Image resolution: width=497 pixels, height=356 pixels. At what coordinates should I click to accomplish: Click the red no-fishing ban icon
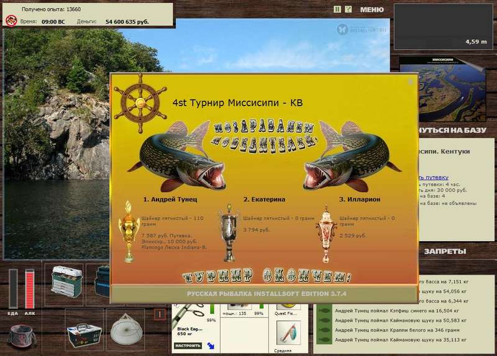point(11,21)
